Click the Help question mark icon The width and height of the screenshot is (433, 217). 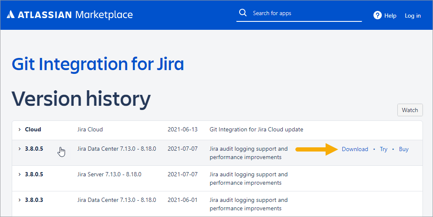pyautogui.click(x=377, y=16)
